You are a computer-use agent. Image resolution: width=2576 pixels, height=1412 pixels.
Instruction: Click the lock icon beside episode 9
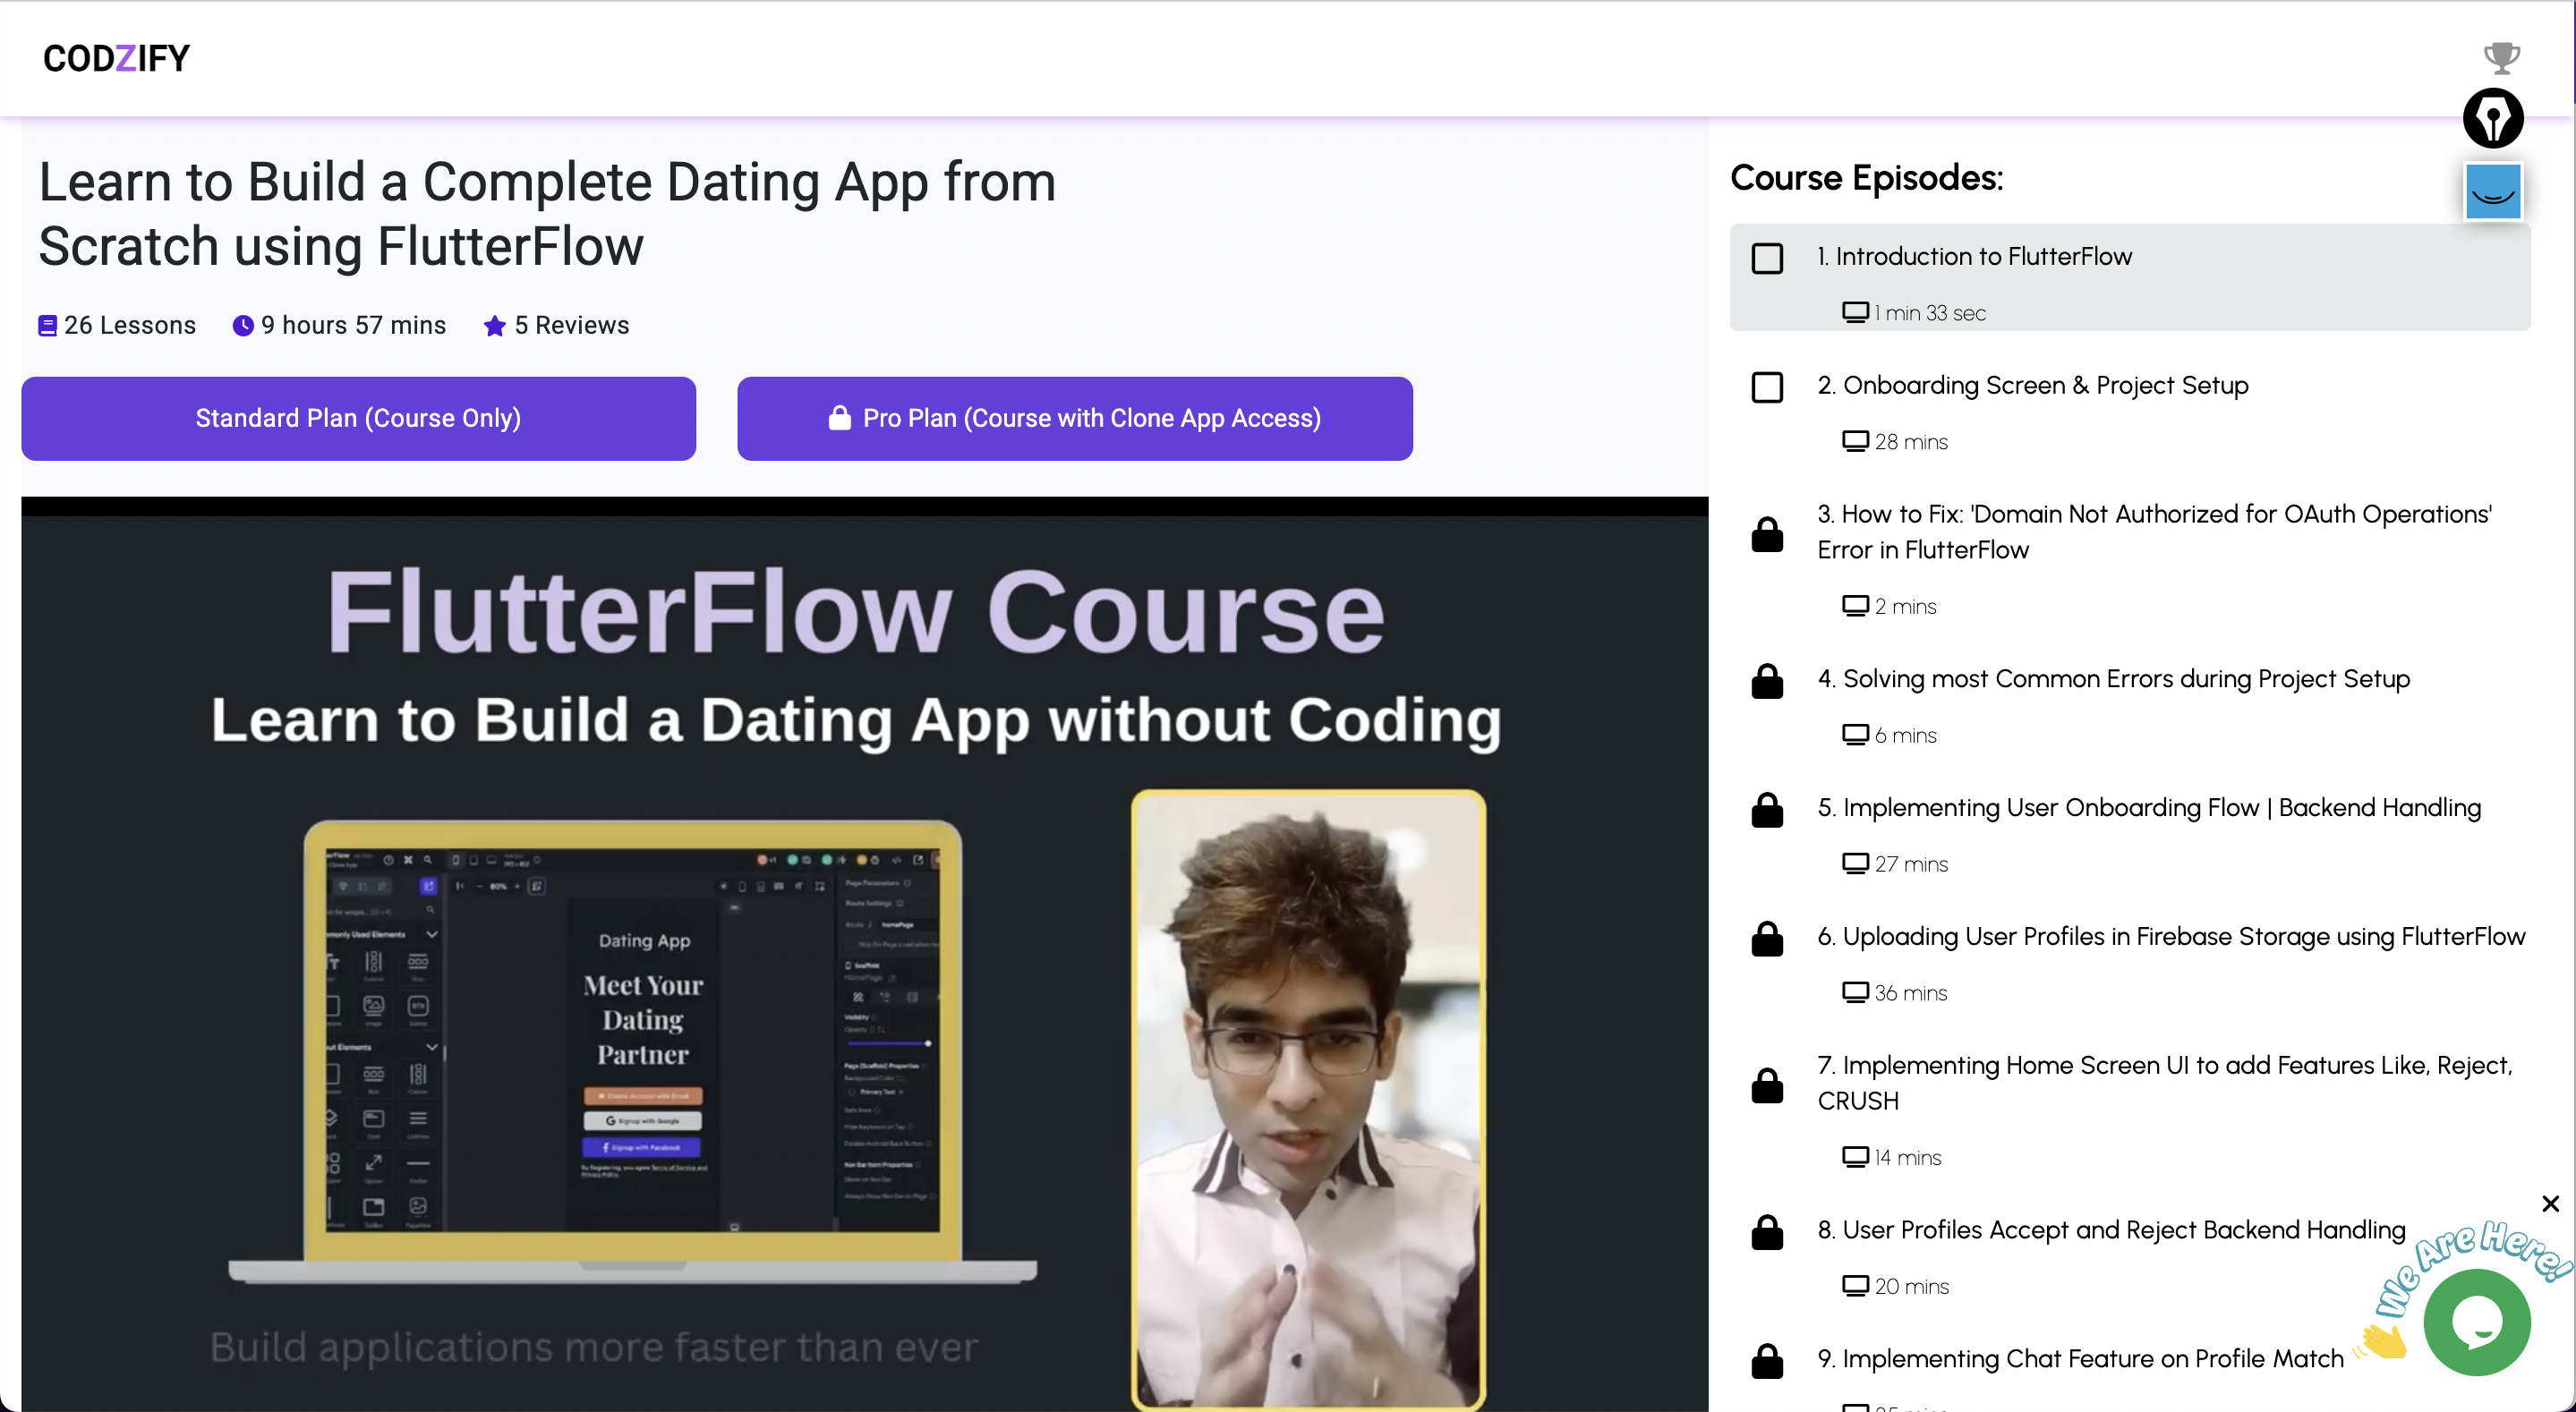click(1767, 1361)
